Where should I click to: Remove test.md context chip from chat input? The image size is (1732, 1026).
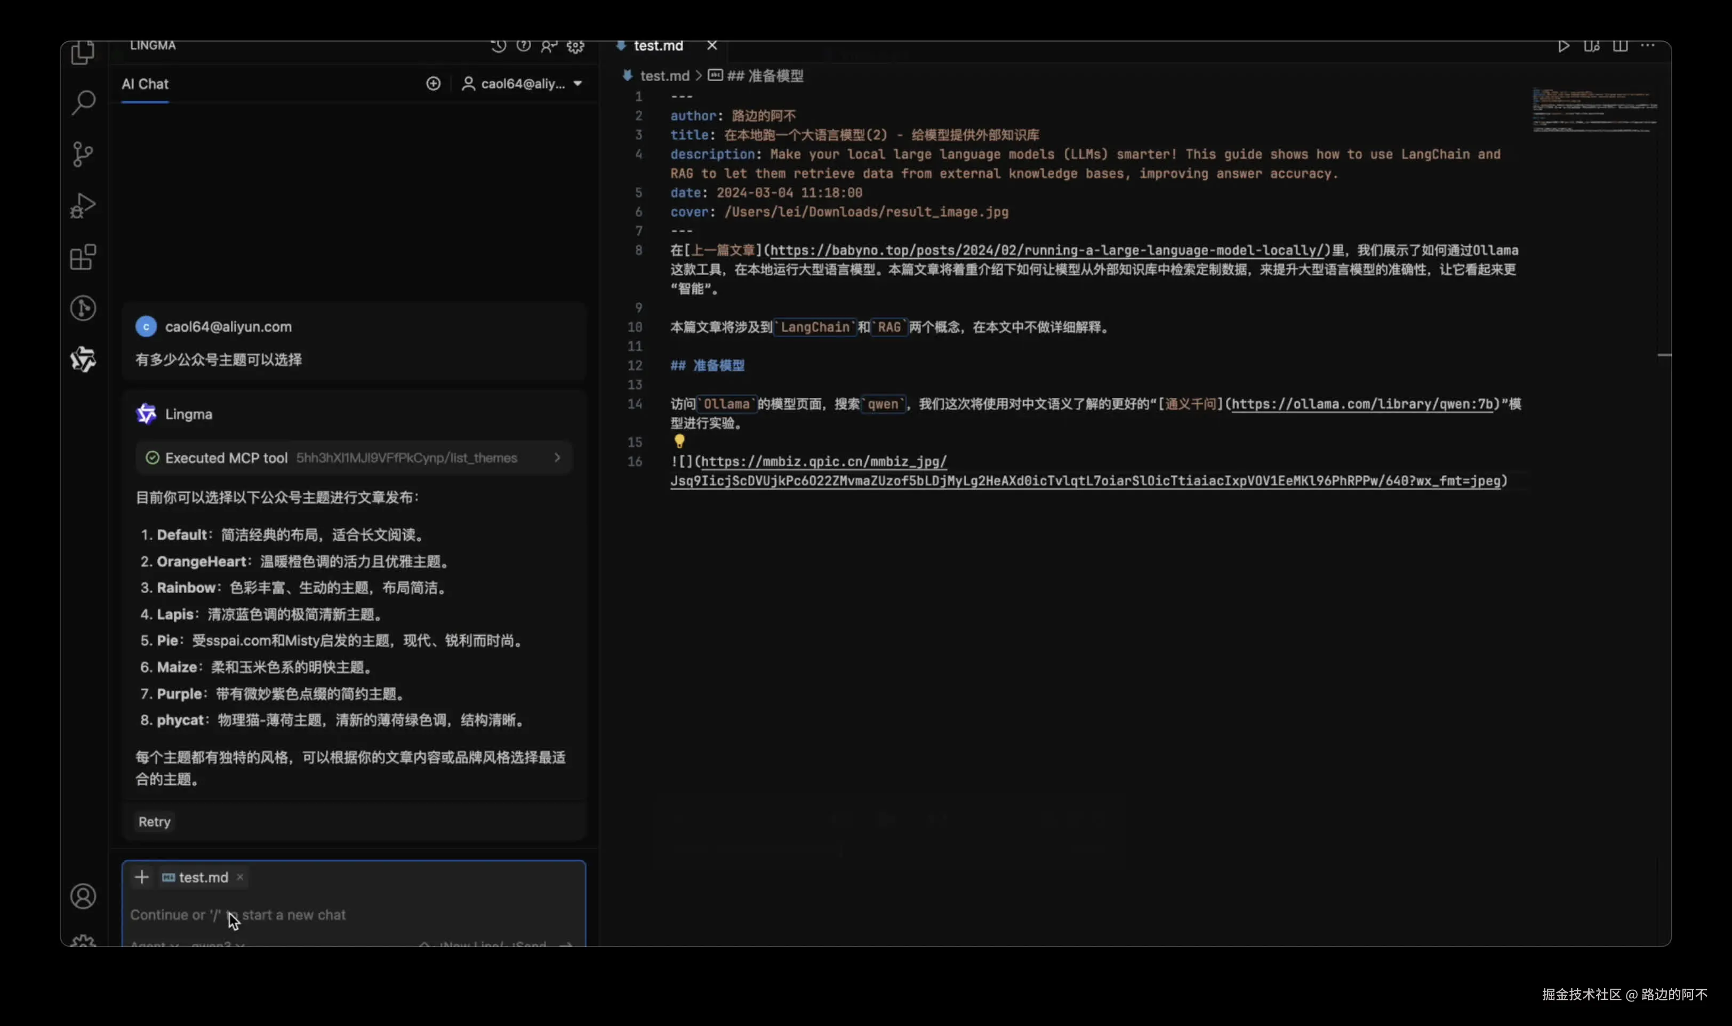240,877
